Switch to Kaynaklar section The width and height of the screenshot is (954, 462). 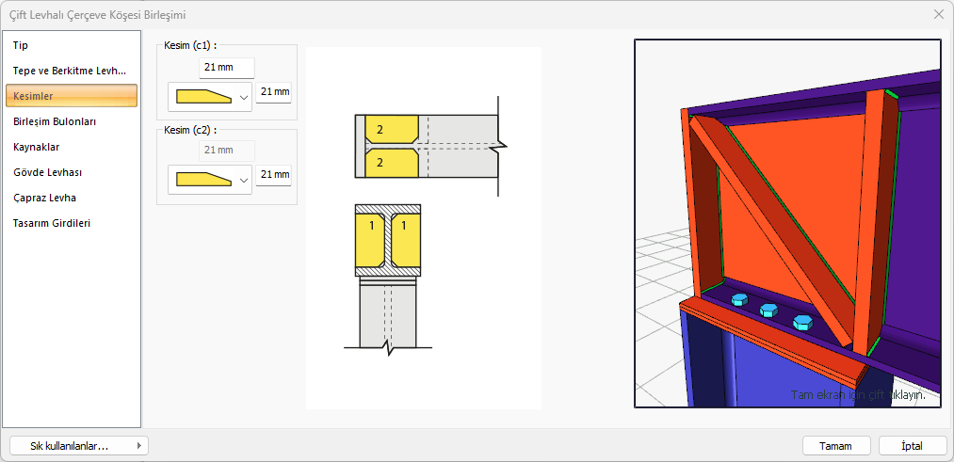click(37, 147)
